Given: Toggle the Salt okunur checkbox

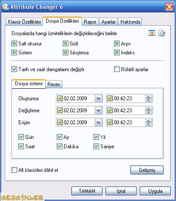Looking at the screenshot, I should (14, 44).
